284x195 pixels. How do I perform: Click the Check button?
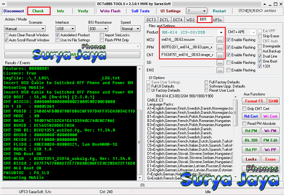click(x=39, y=11)
